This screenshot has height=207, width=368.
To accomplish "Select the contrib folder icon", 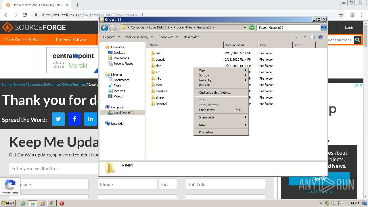I will (x=153, y=60).
